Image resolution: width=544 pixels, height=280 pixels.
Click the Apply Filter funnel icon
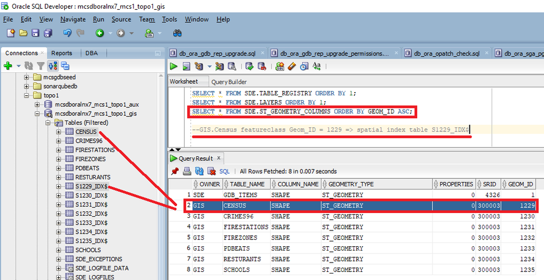click(x=41, y=65)
